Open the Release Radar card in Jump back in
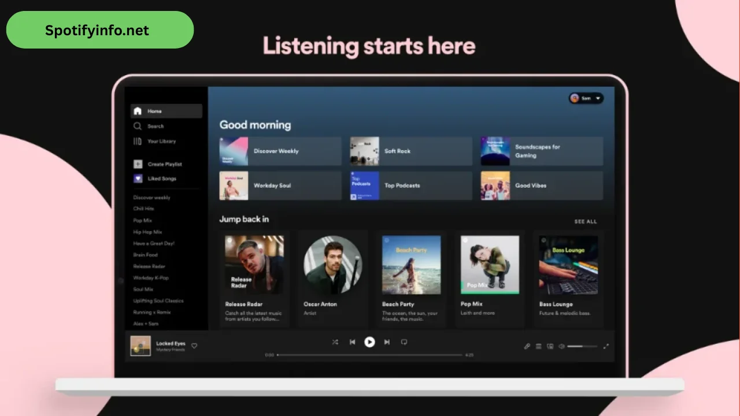Screen dimensions: 740x416 click(254, 279)
